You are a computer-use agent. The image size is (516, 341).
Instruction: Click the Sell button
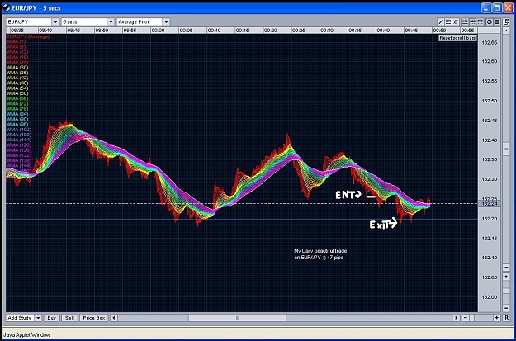pos(69,318)
